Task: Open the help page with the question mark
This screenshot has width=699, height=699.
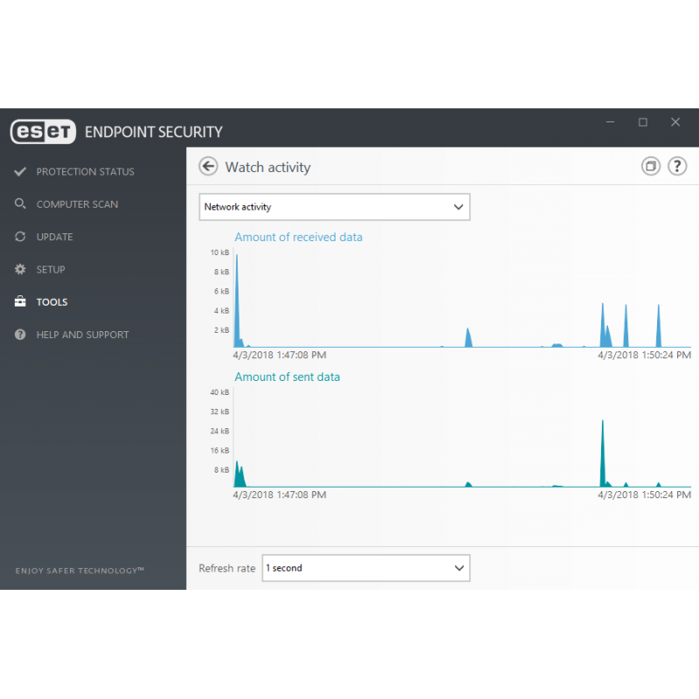Action: (x=677, y=166)
